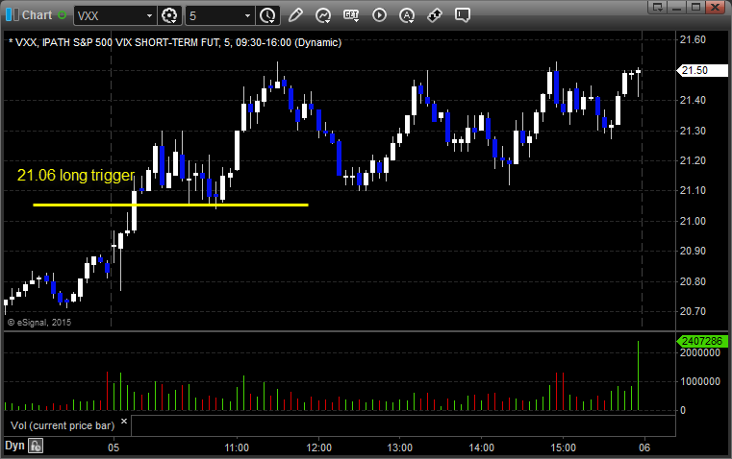Click the 2000000 volume scale label

tap(700, 352)
